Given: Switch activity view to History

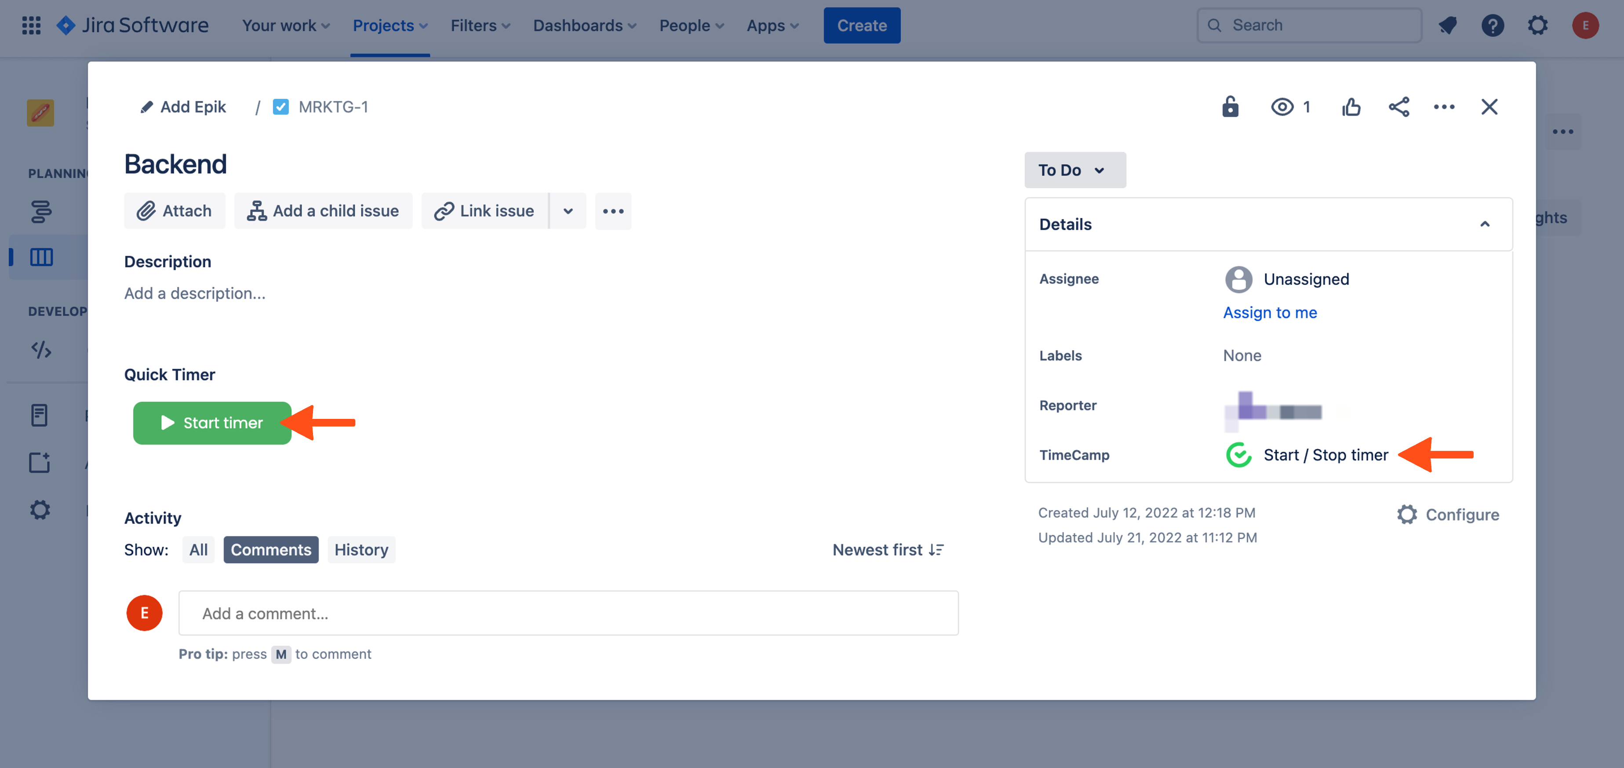Looking at the screenshot, I should pyautogui.click(x=361, y=550).
